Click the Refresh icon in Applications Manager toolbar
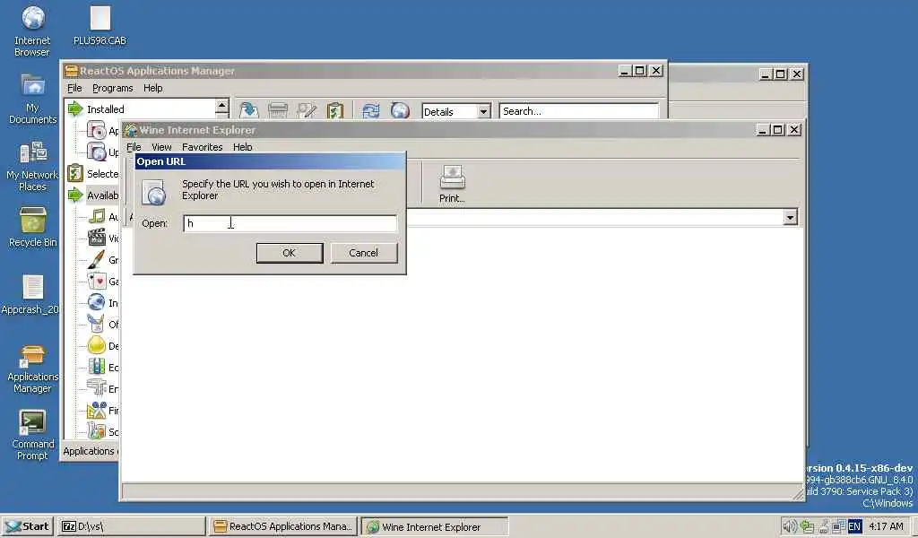This screenshot has width=918, height=538. tap(370, 110)
